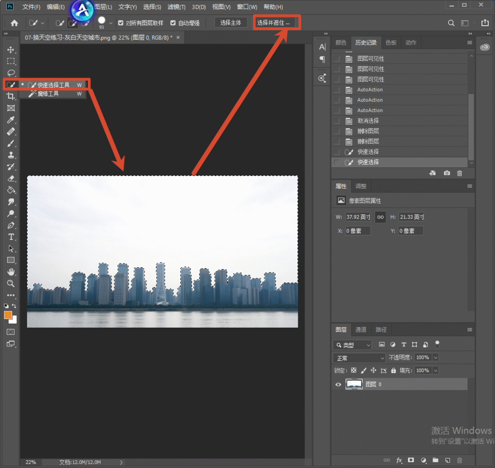Click the Home icon in options bar
Viewport: 495px width, 468px height.
[14, 23]
